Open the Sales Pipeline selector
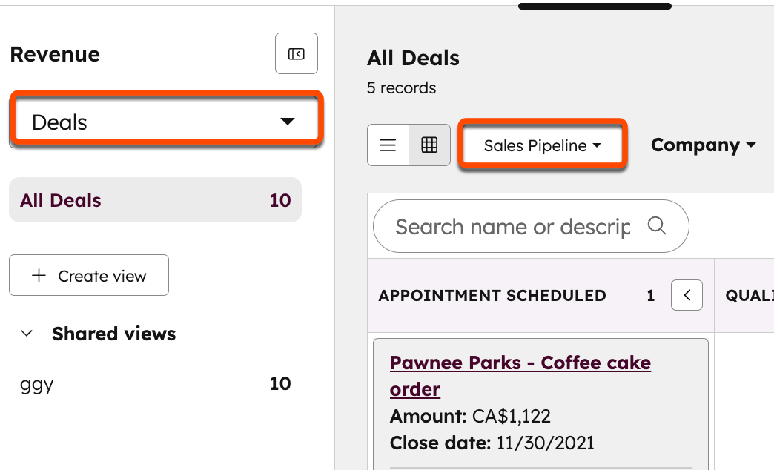 click(x=542, y=145)
